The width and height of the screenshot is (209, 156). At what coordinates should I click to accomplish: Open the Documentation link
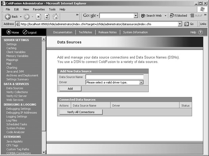[63, 32]
